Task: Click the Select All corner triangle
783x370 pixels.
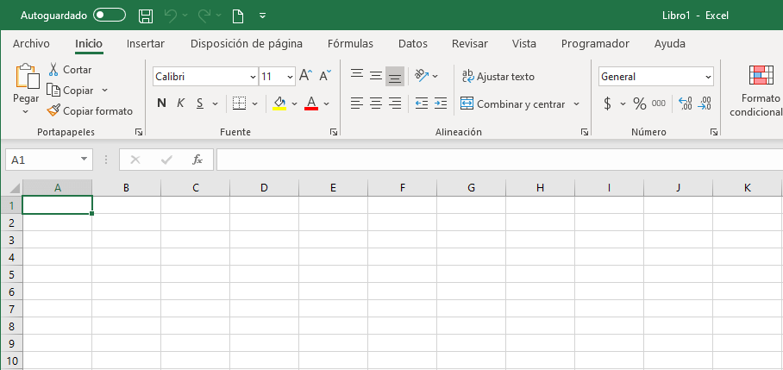Action: pos(15,188)
